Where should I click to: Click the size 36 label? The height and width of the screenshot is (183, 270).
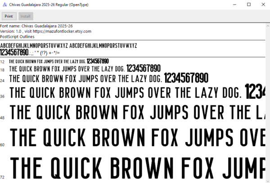tap(2, 96)
